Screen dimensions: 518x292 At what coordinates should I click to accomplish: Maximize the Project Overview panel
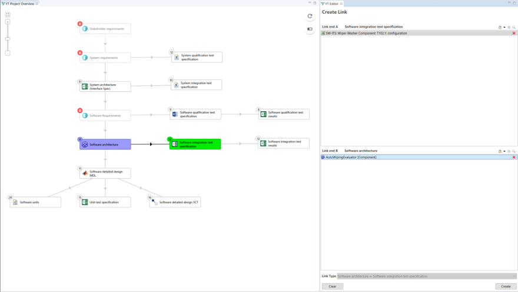[315, 2]
